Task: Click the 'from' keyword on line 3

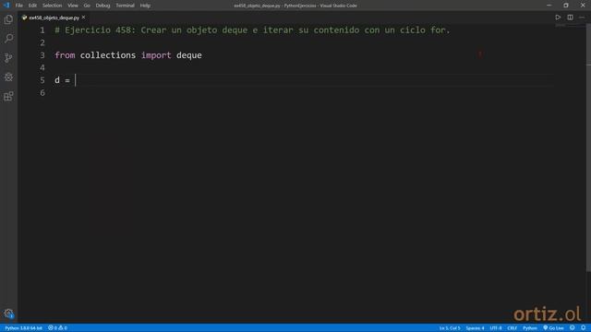Action: pyautogui.click(x=65, y=55)
